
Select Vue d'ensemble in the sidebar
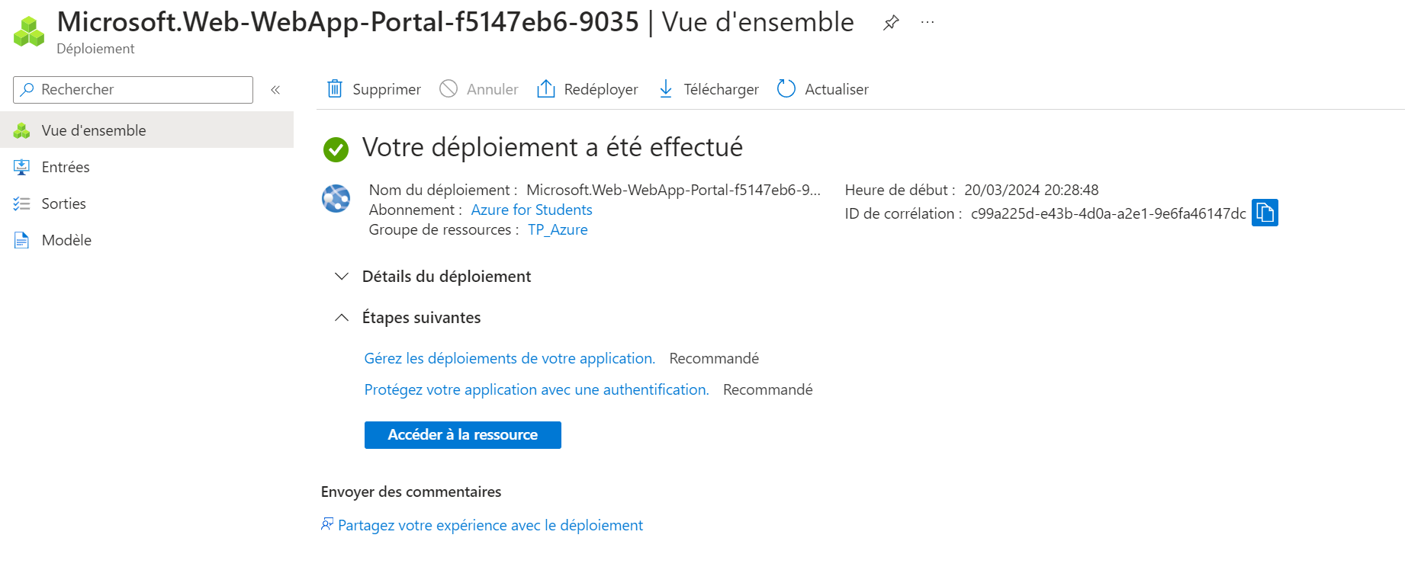93,130
